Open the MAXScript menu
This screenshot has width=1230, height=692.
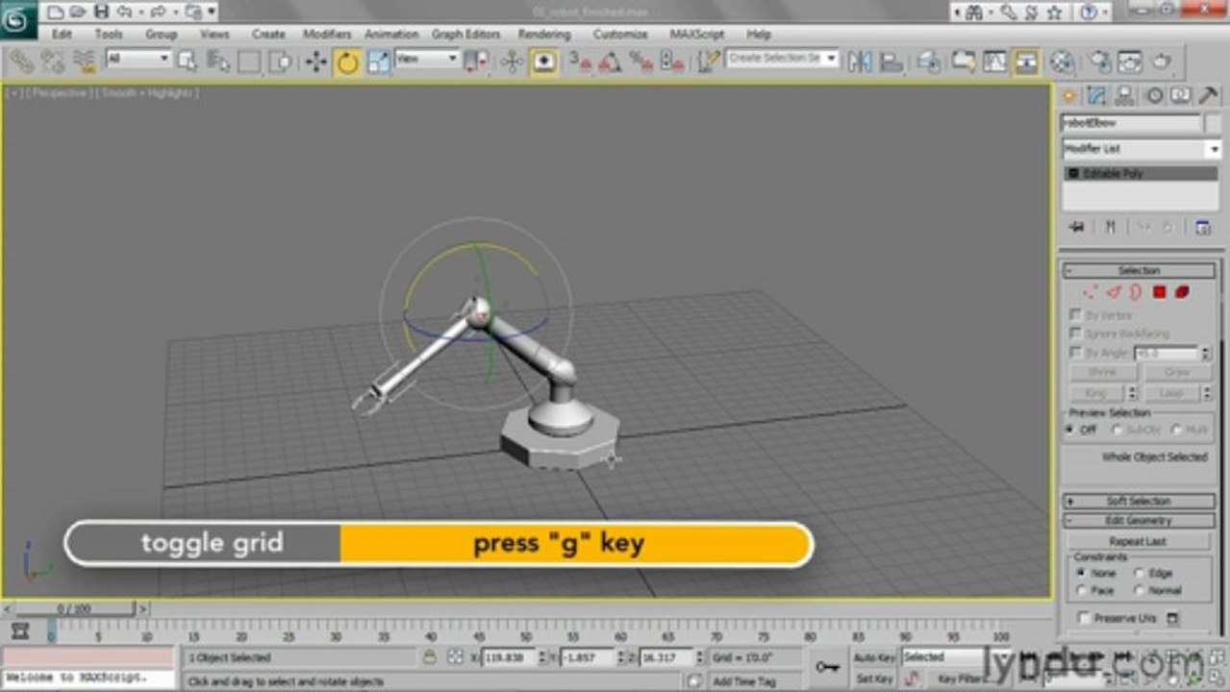[x=696, y=34]
